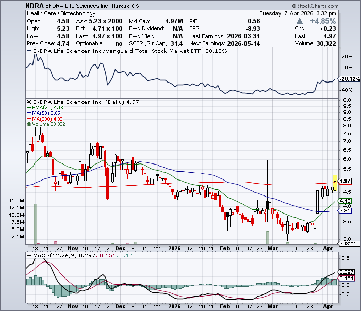361x311 pixels.
Task: Click the Chg value +0.23
Action: (x=328, y=28)
